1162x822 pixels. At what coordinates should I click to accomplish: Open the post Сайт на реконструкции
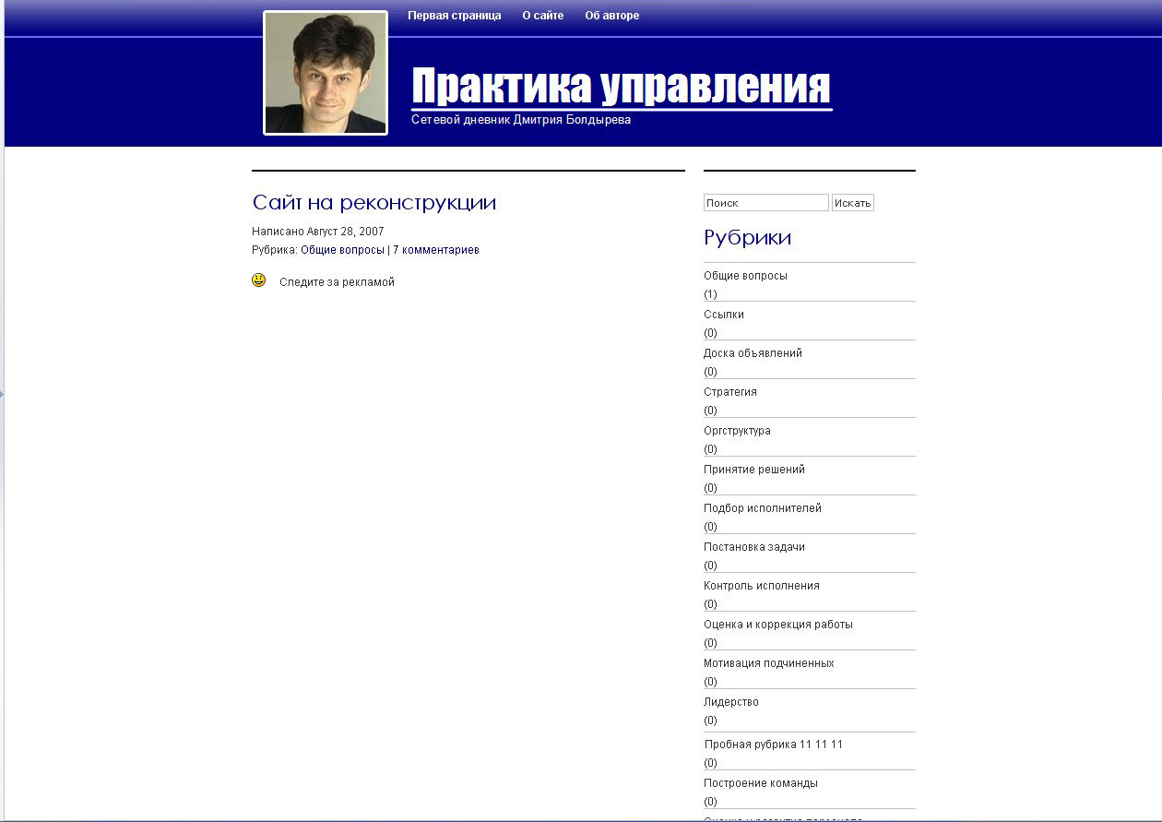click(x=374, y=202)
